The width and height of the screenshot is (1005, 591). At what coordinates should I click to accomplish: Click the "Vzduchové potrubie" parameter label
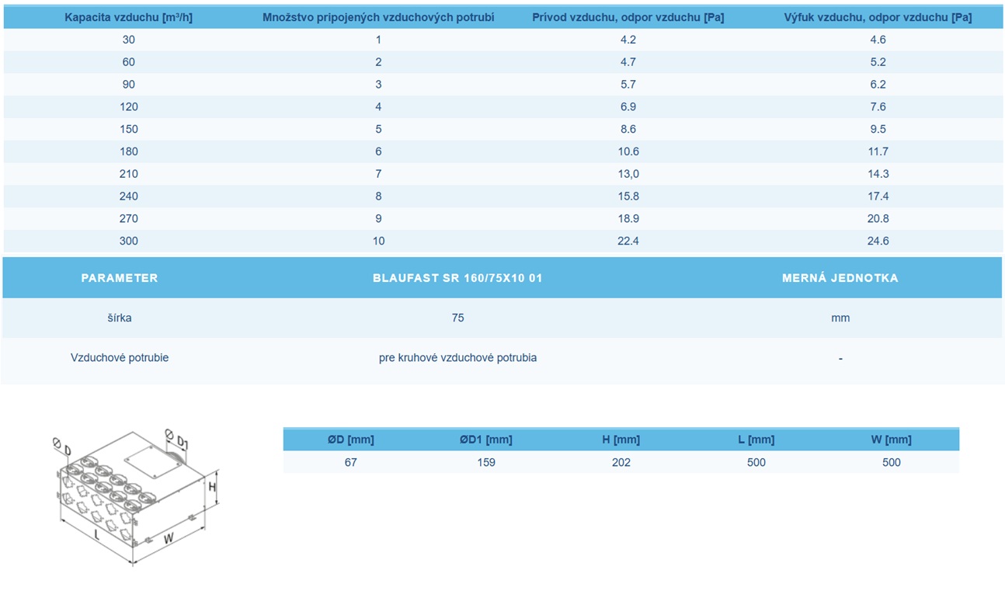pos(120,358)
